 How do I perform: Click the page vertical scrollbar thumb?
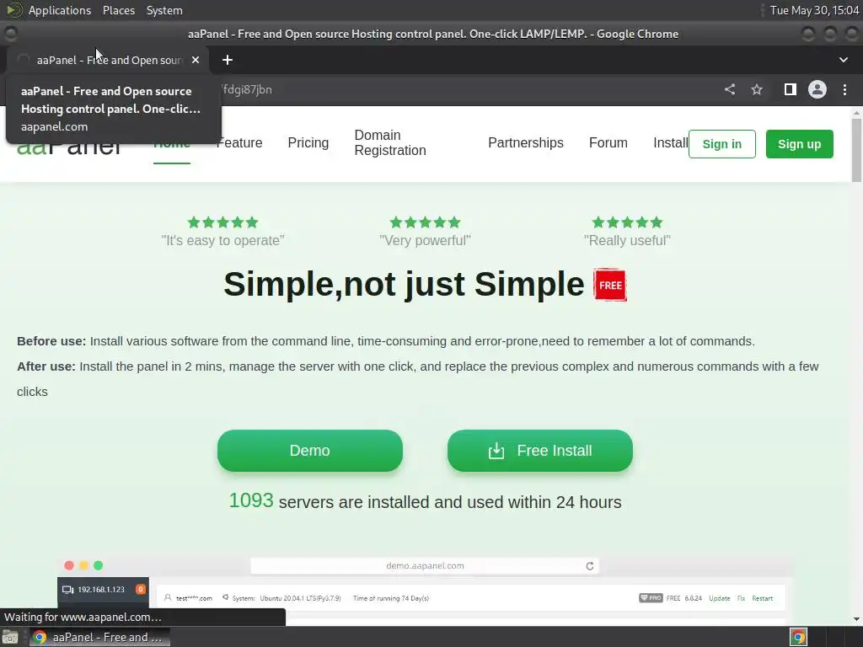pyautogui.click(x=856, y=149)
